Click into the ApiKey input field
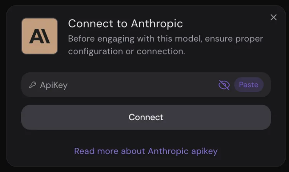 coord(146,85)
